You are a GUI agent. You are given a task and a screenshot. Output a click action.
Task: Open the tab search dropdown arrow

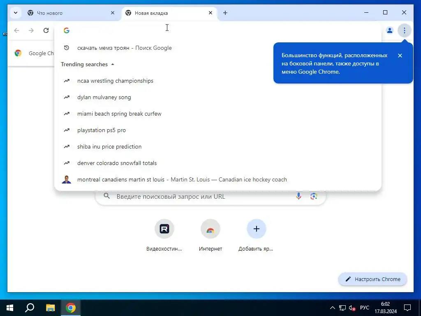pyautogui.click(x=16, y=13)
